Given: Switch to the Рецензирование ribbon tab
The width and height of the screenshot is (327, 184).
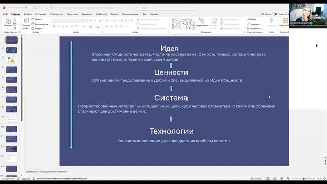Looking at the screenshot, I should click(130, 14).
